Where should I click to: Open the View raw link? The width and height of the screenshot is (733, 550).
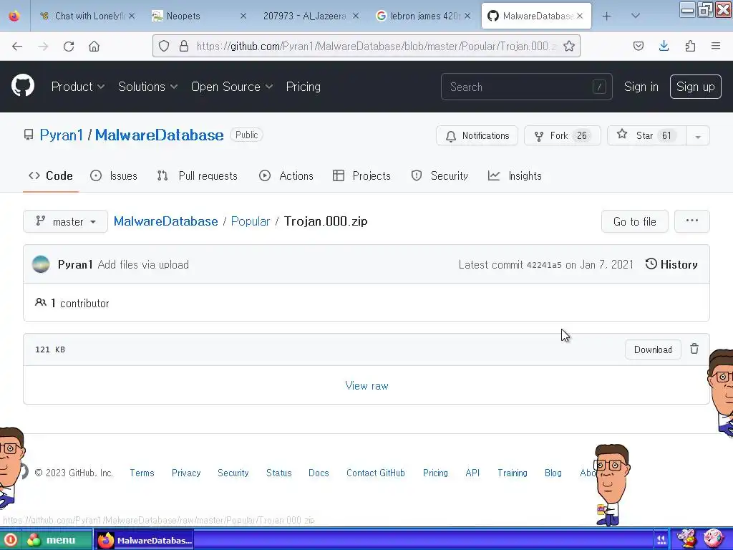pyautogui.click(x=366, y=385)
